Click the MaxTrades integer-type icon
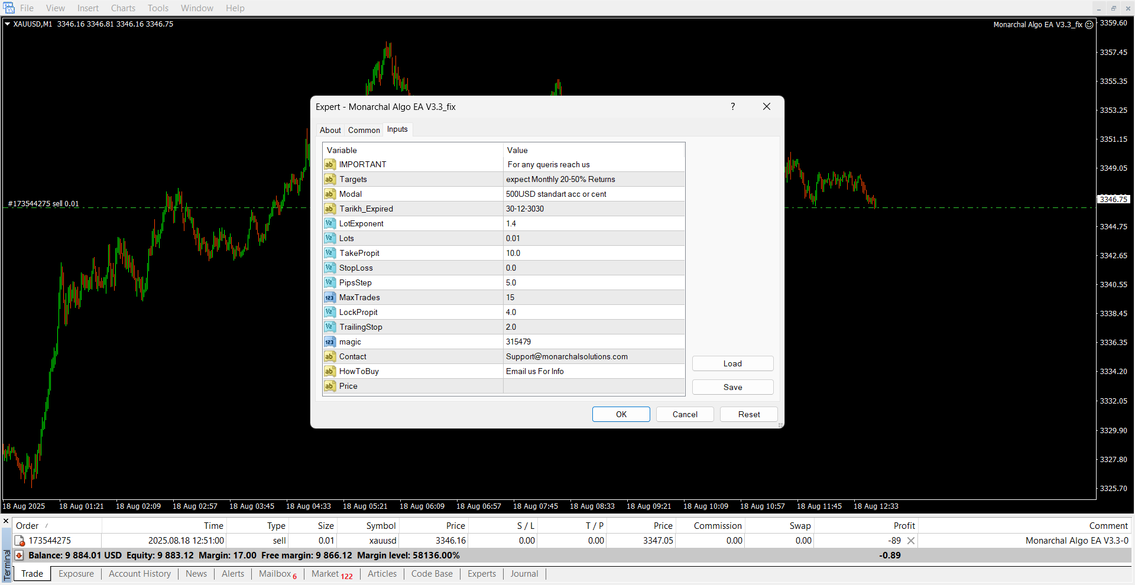 pyautogui.click(x=330, y=297)
